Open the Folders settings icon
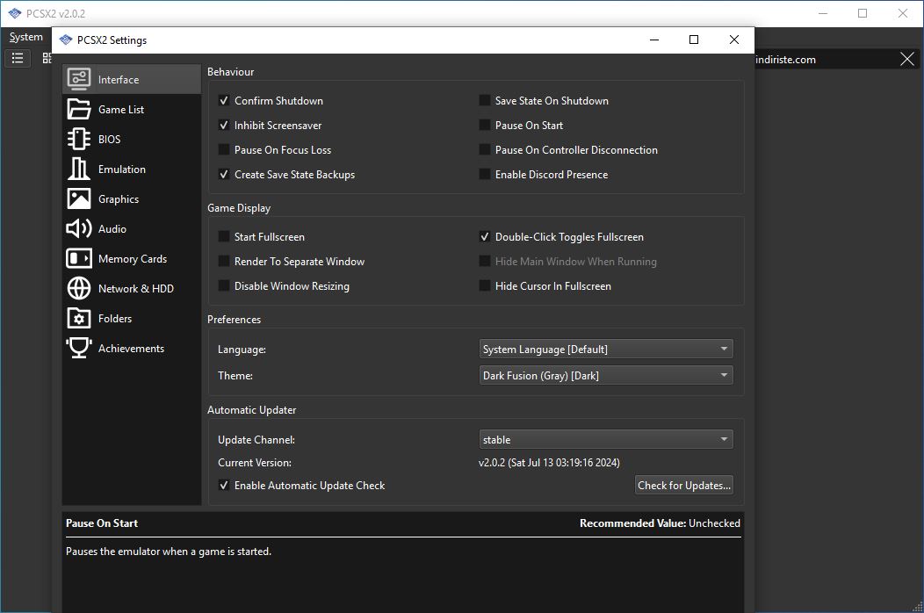Viewport: 924px width, 613px height. point(78,318)
